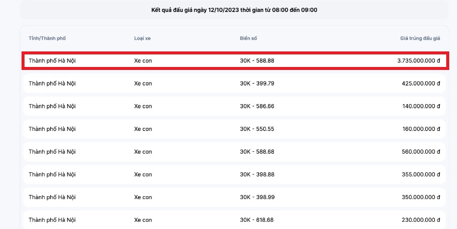Select the price 140.000.000 đ

(x=421, y=106)
